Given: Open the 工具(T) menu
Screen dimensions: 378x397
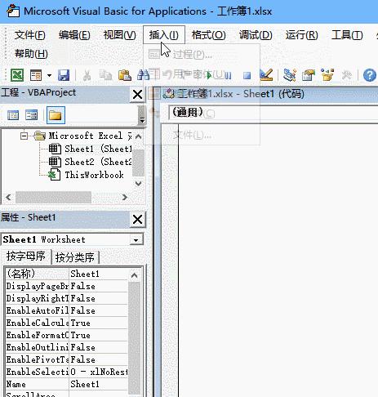Looking at the screenshot, I should tap(347, 35).
